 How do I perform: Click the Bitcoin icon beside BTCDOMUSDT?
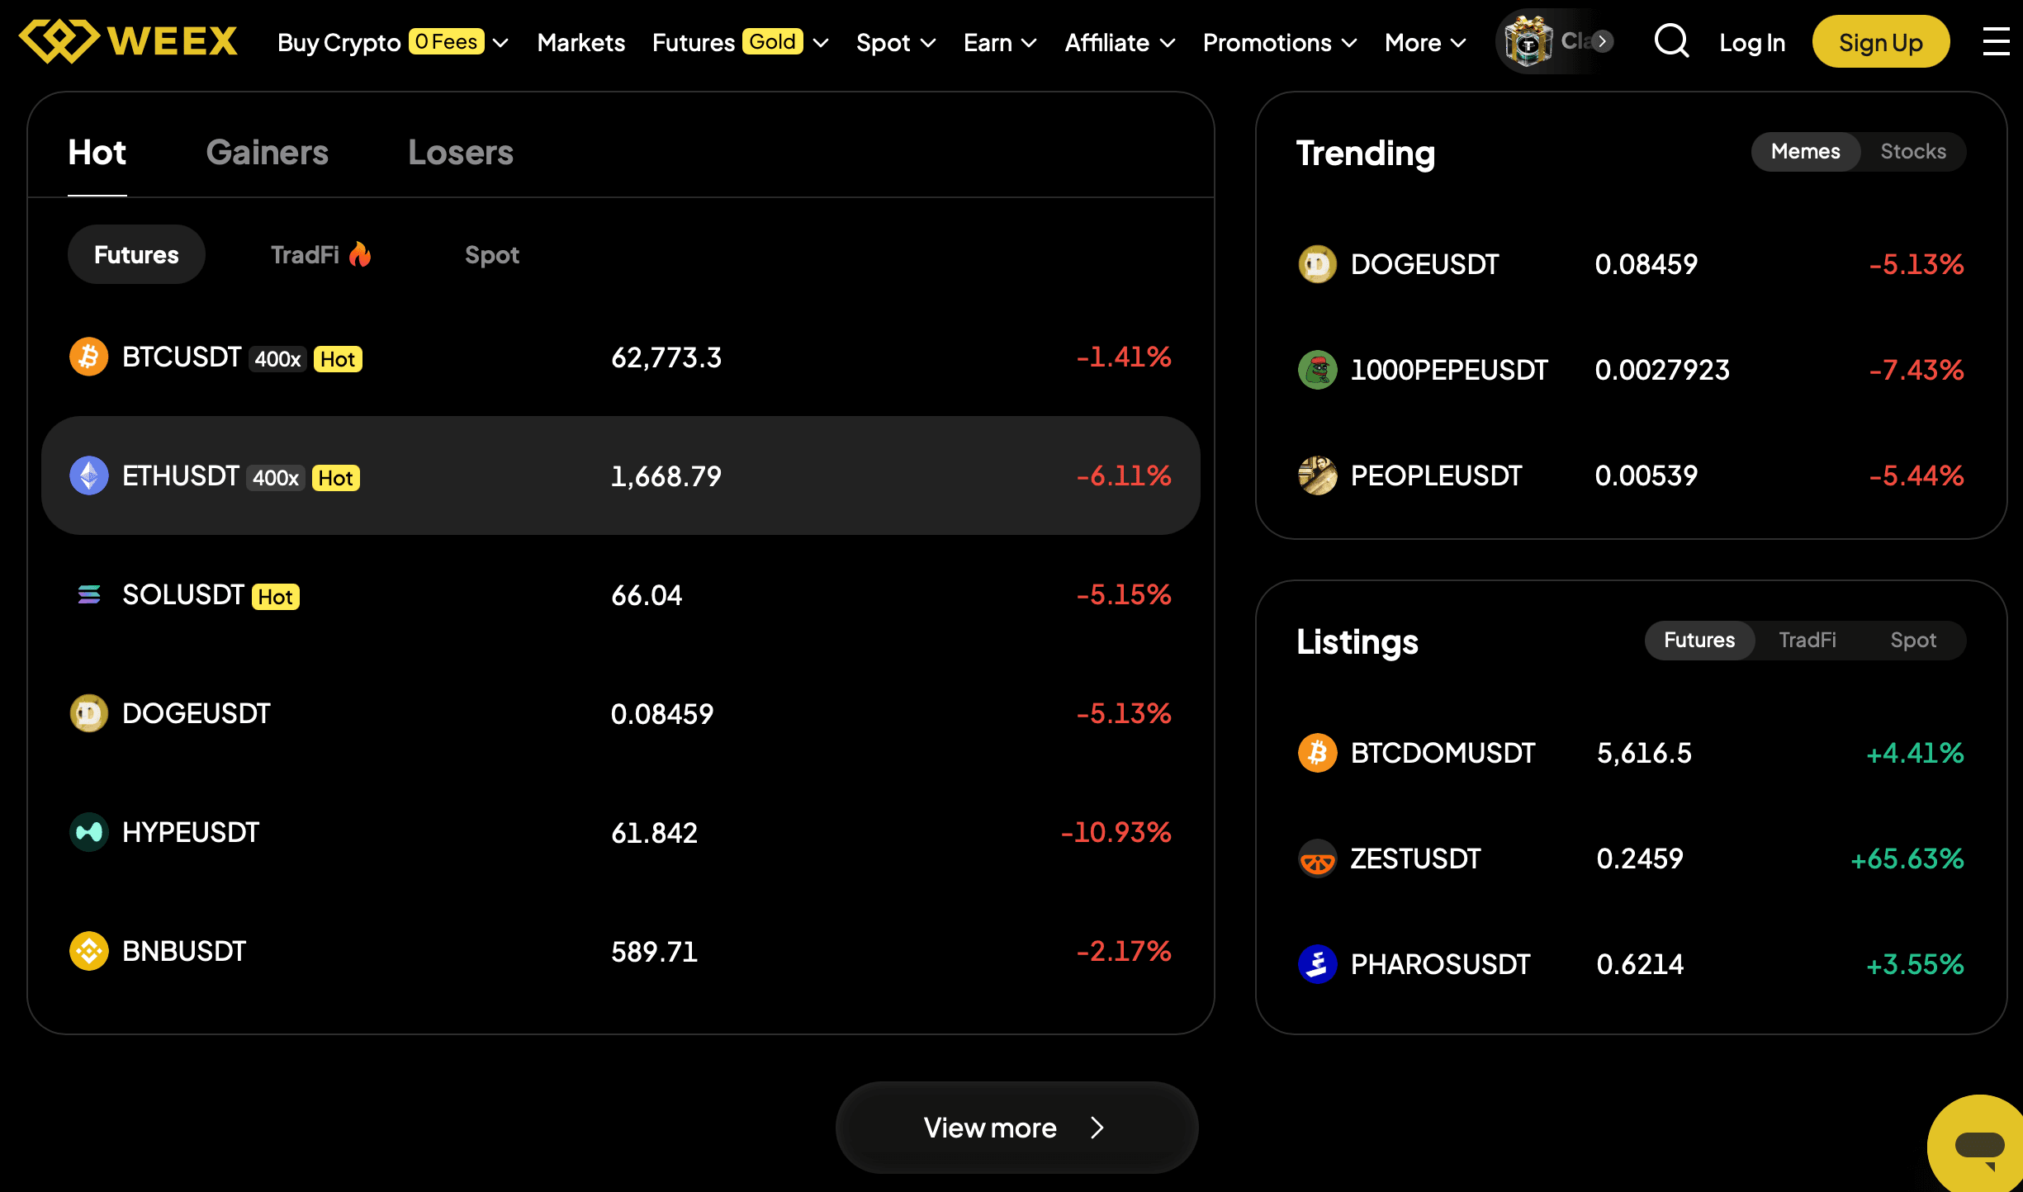pos(1318,753)
